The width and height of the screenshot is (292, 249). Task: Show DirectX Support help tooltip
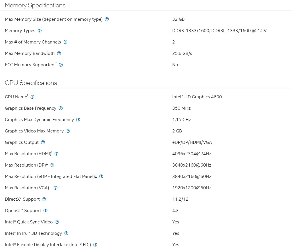click(x=44, y=199)
